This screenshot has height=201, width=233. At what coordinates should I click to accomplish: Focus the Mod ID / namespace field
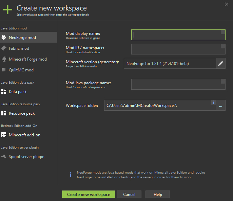[178, 49]
